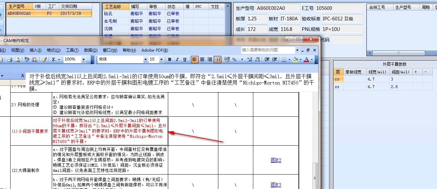
Task: Toggle Bold formatting
Action: (170, 59)
